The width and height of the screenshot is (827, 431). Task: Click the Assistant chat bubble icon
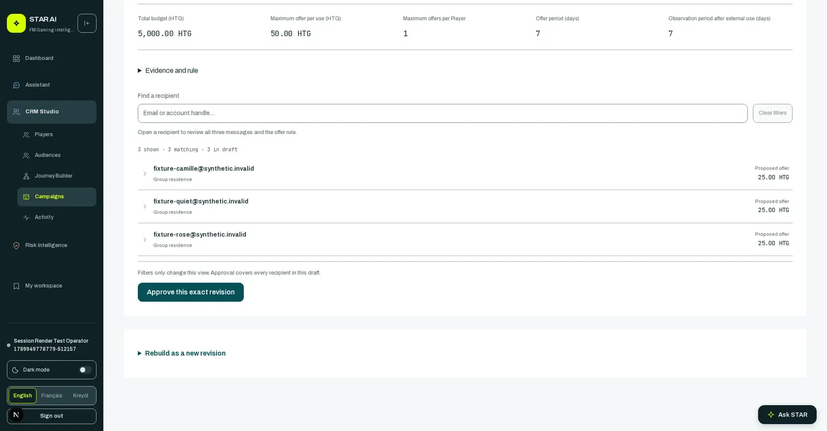pyautogui.click(x=16, y=85)
